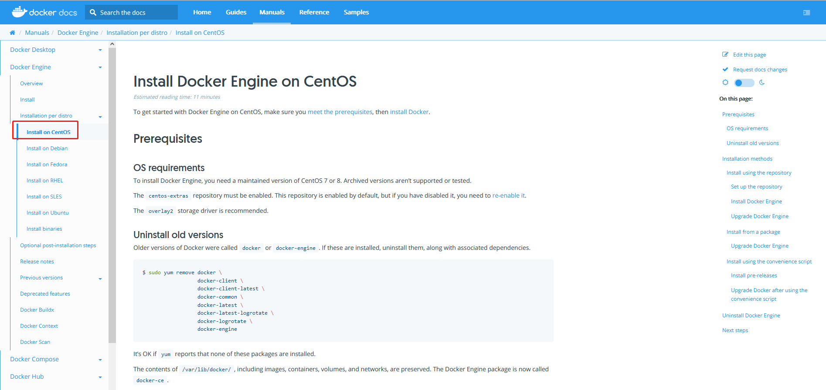Open Deprecated features in sidebar
Screen dimensions: 826x390
click(45, 294)
